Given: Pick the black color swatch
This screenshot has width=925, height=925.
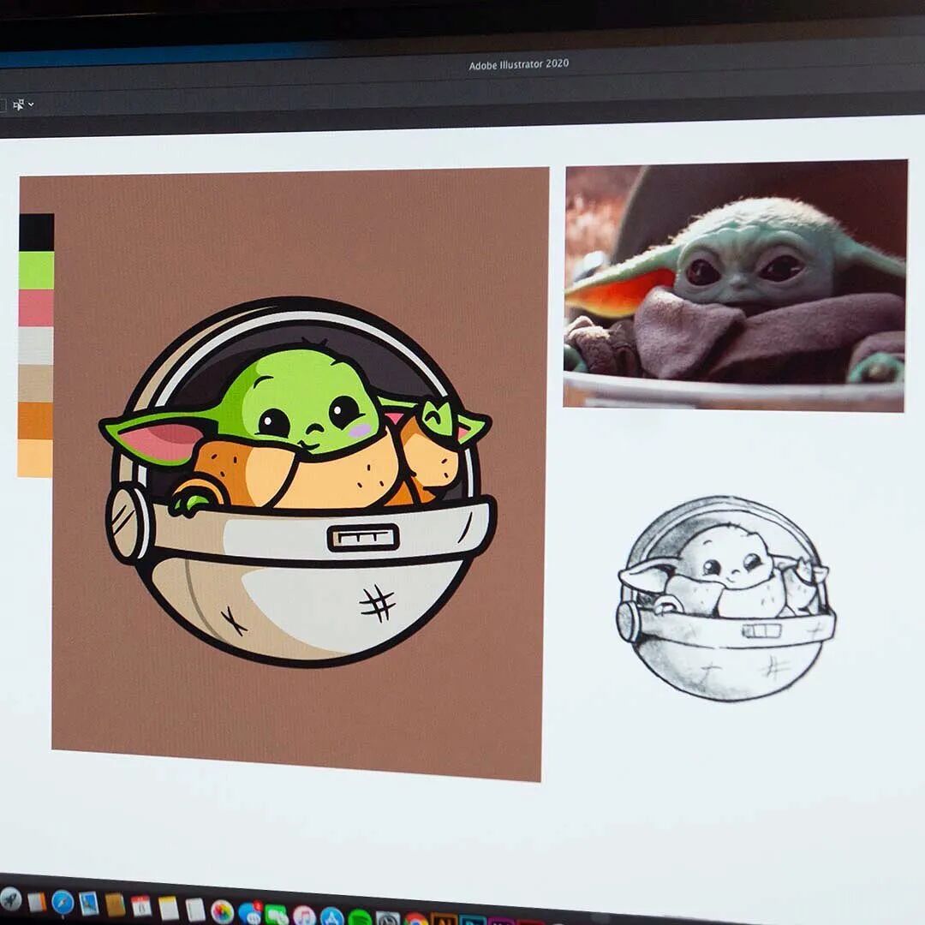Looking at the screenshot, I should pos(37,232).
